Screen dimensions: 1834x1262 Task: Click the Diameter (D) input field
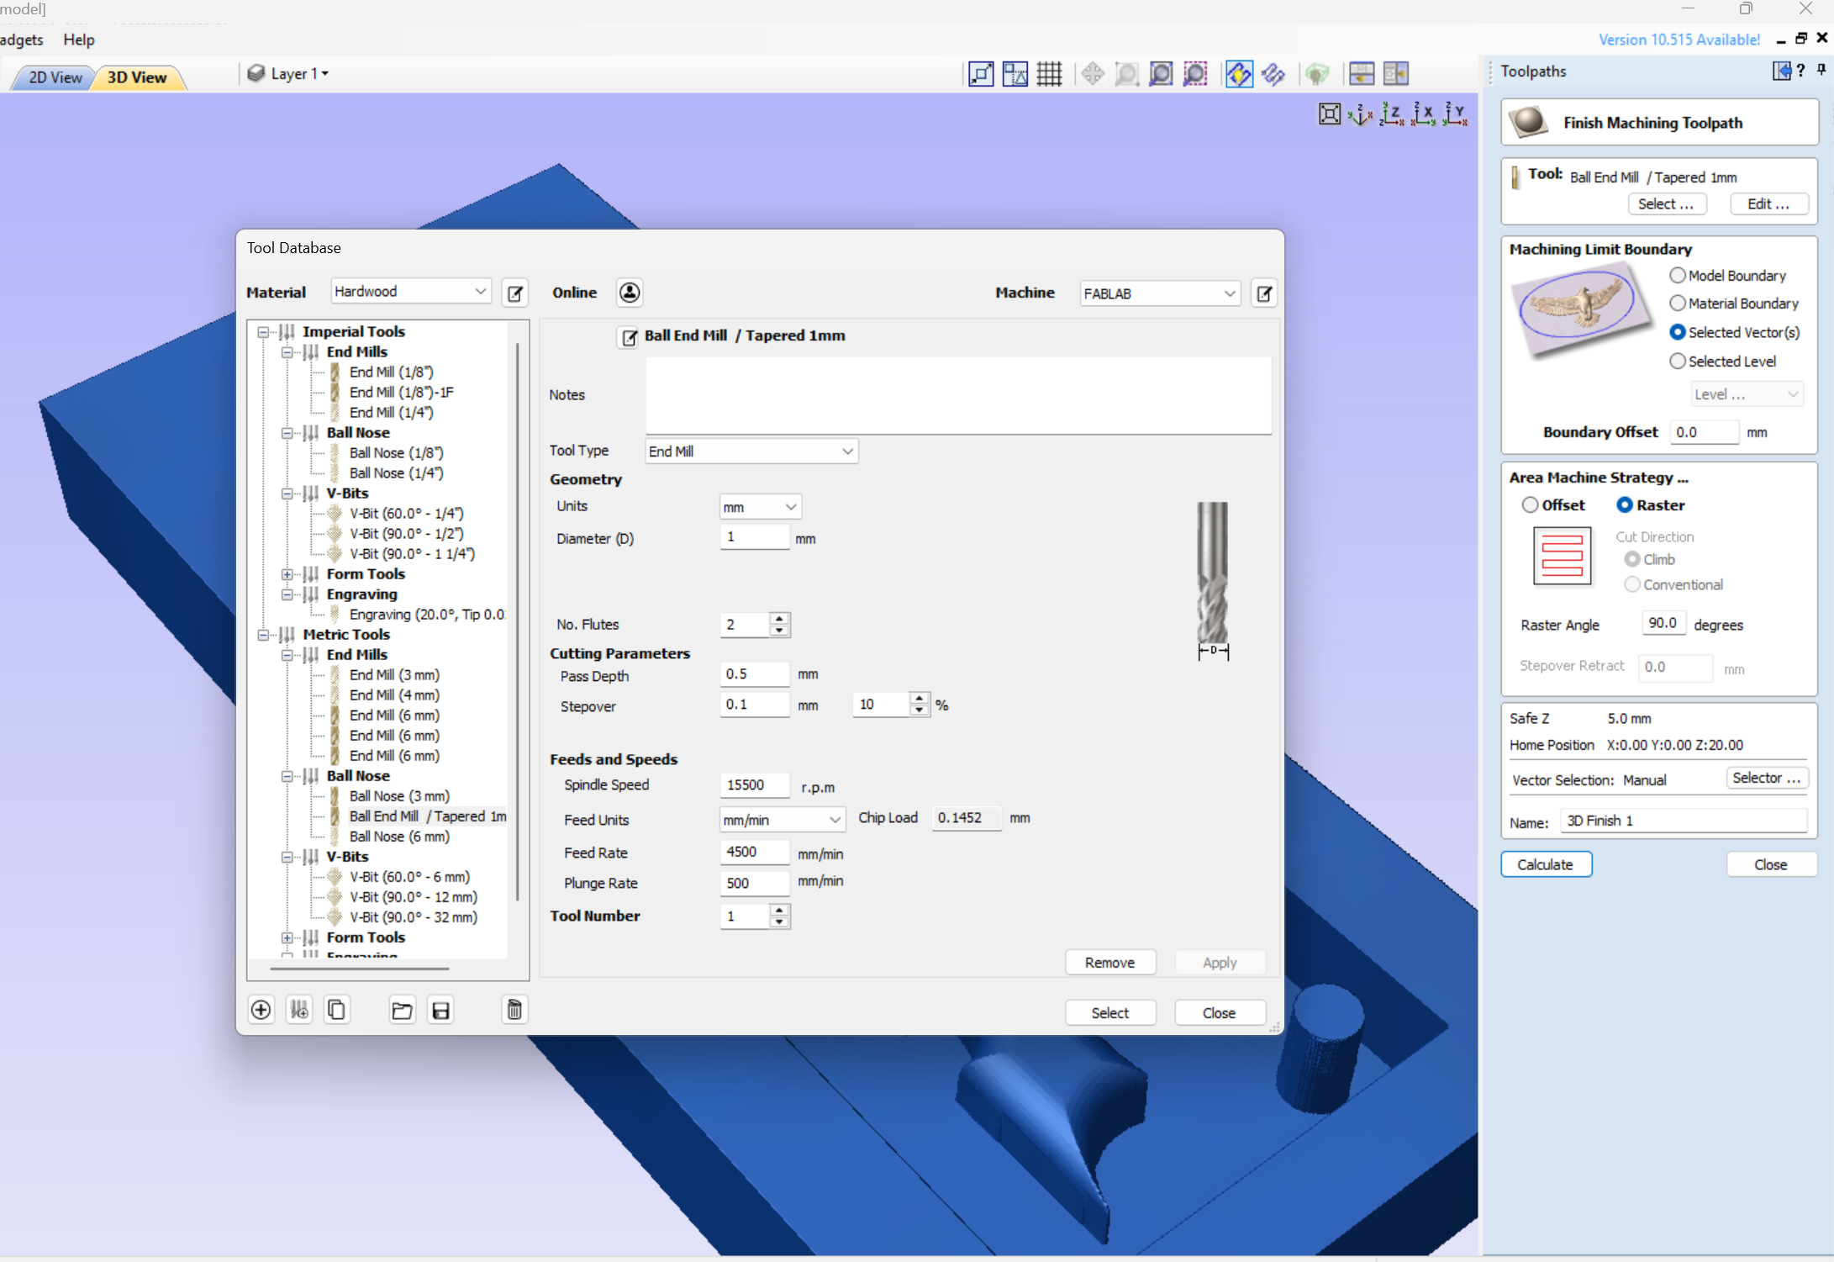754,537
